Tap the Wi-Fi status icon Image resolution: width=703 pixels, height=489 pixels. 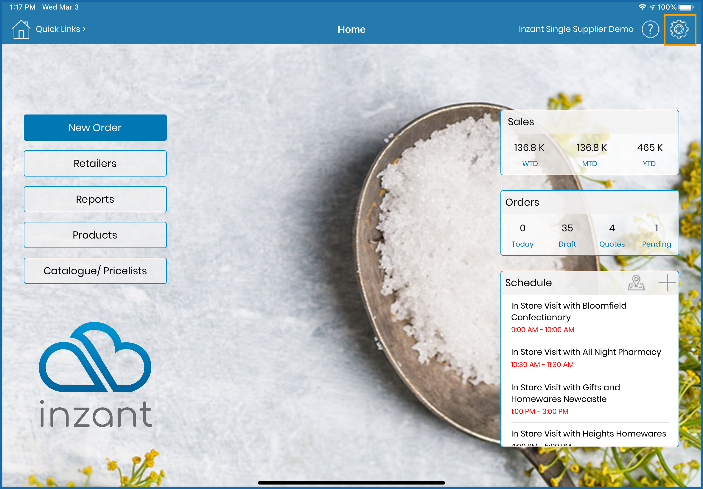[x=642, y=7]
